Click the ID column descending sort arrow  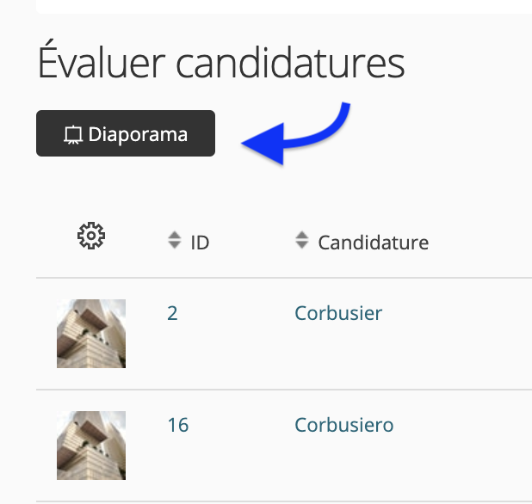175,245
